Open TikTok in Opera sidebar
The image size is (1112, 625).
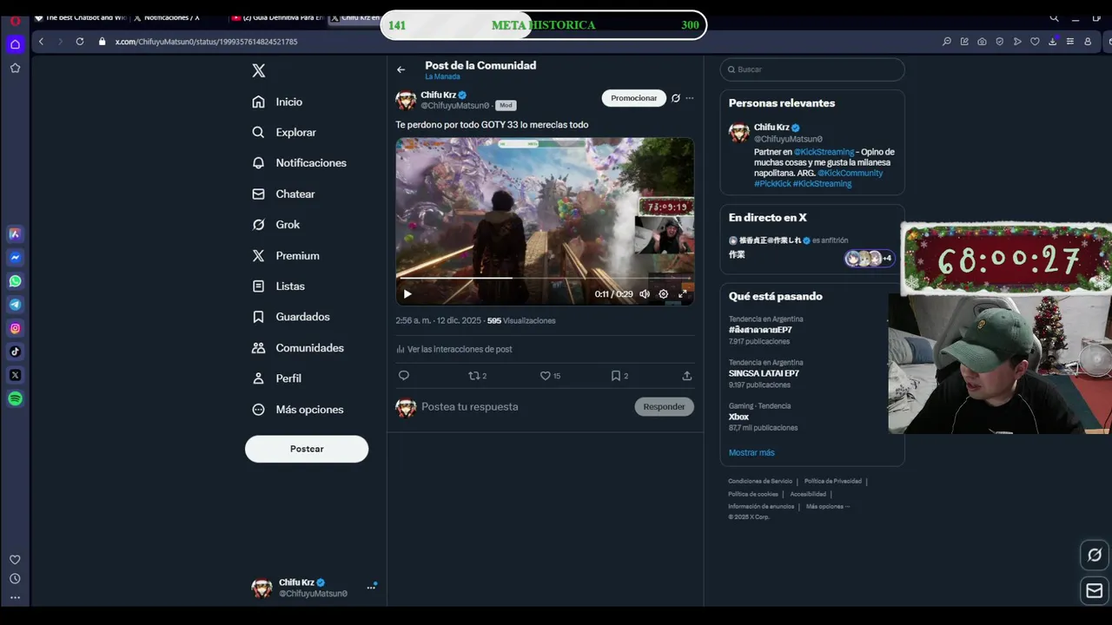tap(15, 352)
